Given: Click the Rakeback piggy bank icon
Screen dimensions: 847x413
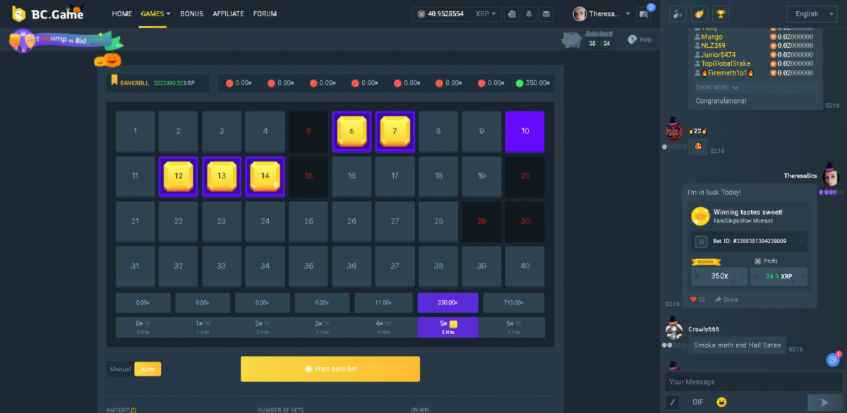Looking at the screenshot, I should point(572,40).
